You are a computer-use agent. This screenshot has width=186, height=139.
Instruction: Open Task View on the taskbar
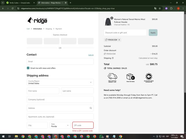(x=10, y=136)
